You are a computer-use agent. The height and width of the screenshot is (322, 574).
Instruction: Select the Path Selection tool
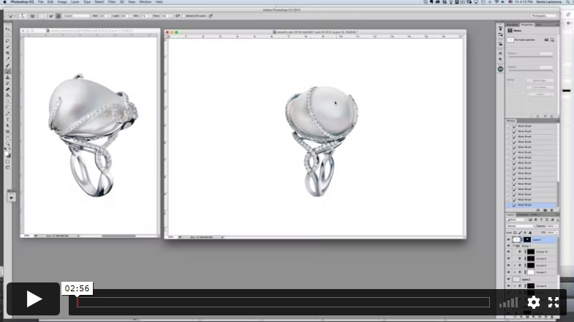point(8,126)
